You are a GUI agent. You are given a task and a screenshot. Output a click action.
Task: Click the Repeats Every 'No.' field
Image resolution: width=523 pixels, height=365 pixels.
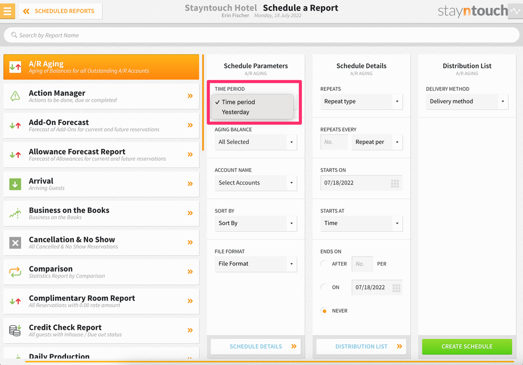(334, 142)
